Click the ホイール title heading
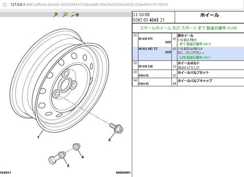Screen dimensions: 244x177 (209, 15)
